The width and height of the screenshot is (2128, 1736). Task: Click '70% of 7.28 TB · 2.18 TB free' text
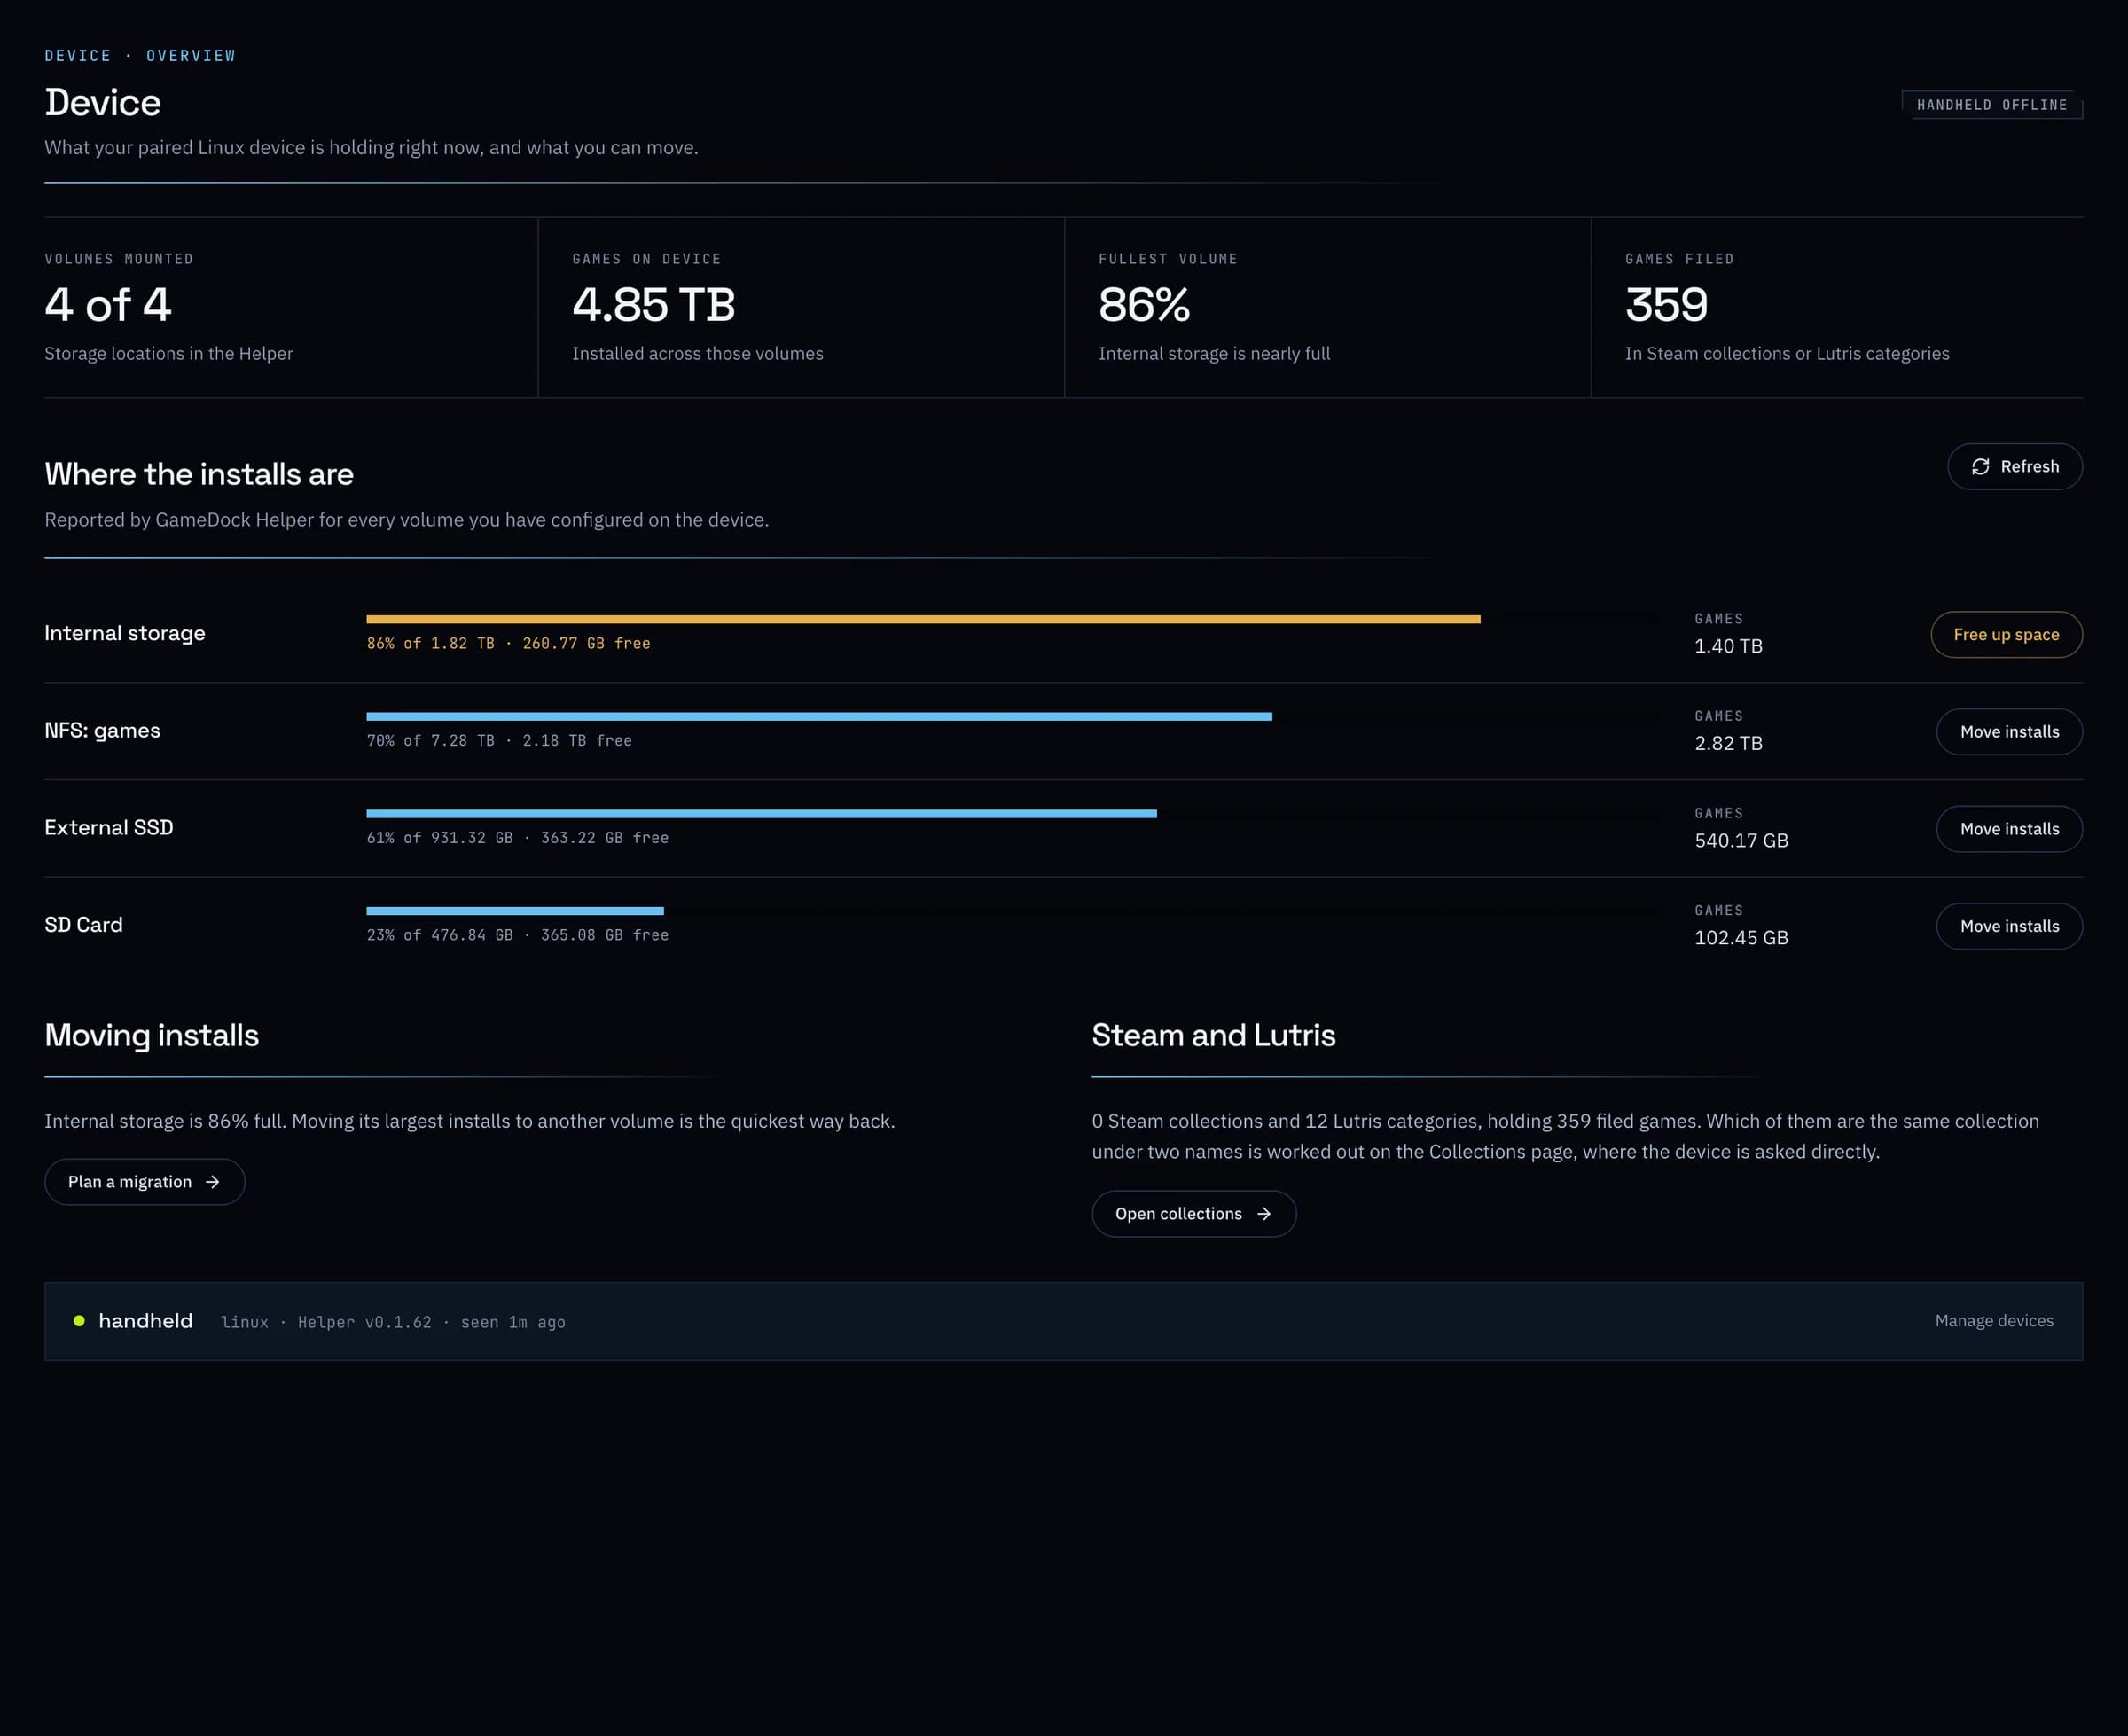[499, 741]
